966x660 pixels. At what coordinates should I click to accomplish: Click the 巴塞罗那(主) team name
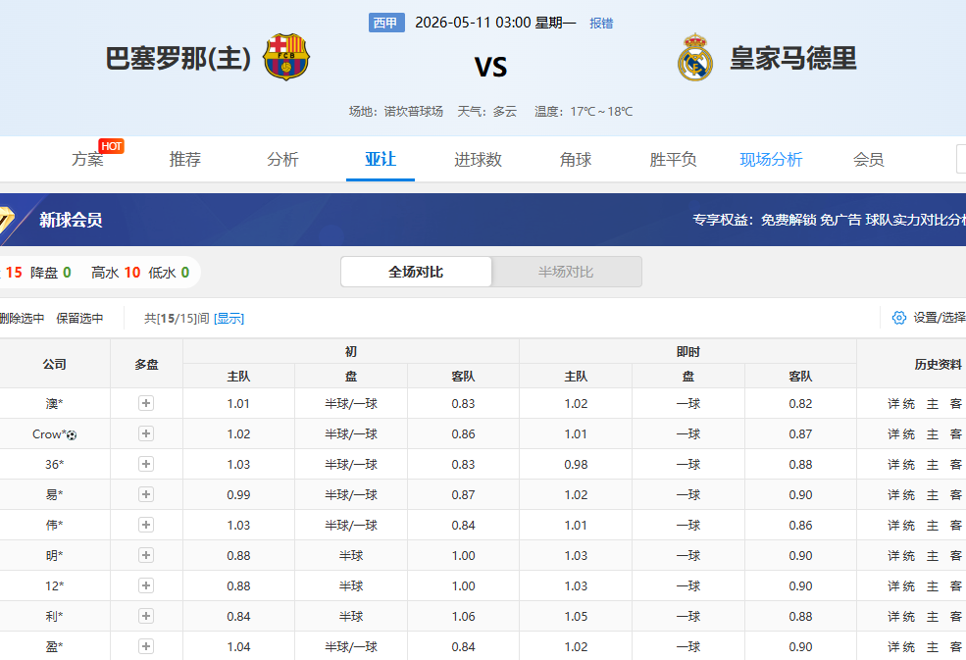(178, 59)
